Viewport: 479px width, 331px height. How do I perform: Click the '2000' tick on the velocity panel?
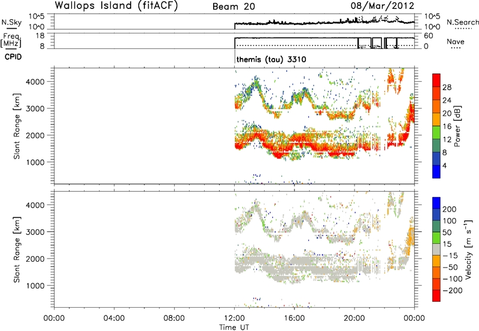(x=35, y=259)
